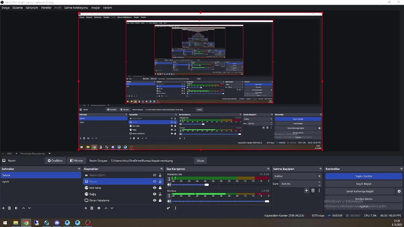Click the Filtreler button

77,161
